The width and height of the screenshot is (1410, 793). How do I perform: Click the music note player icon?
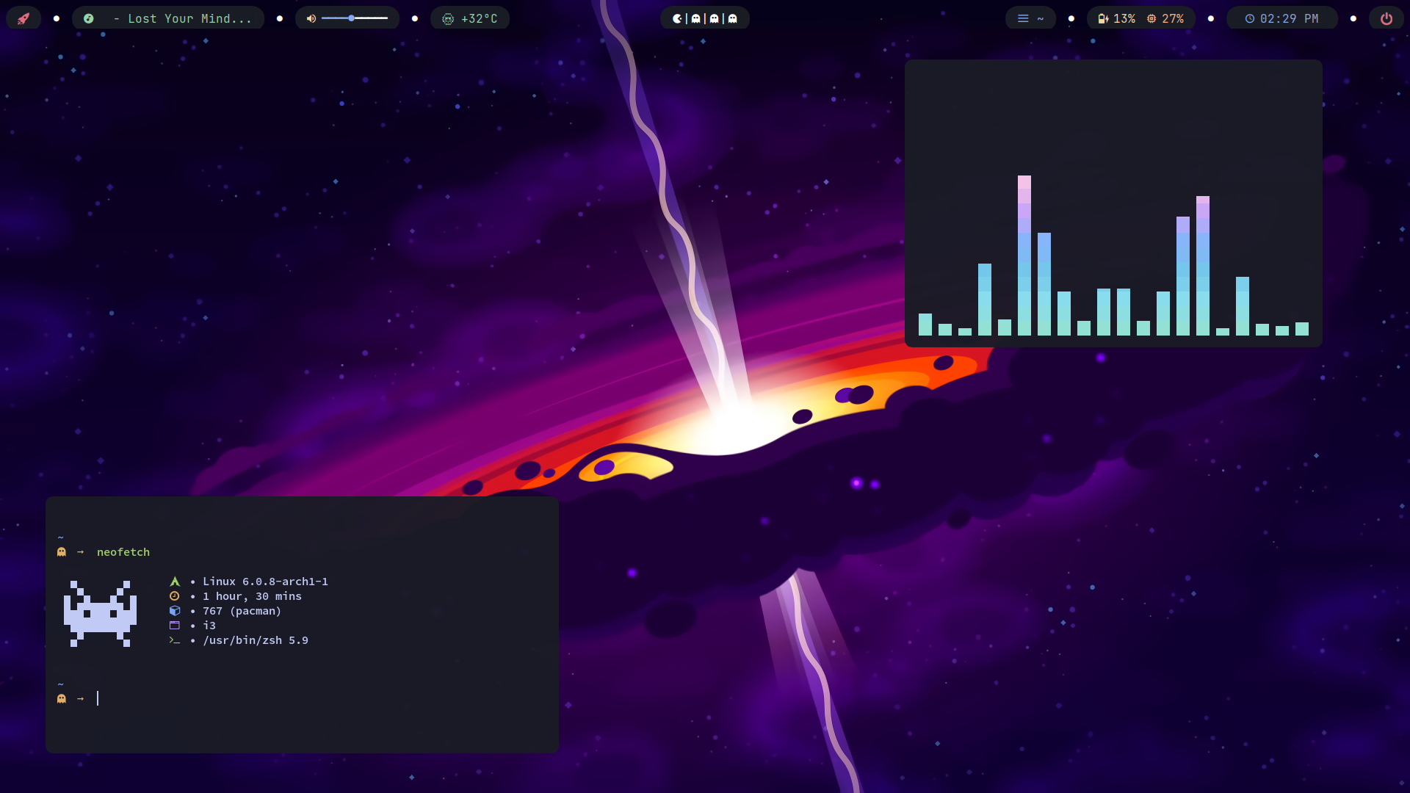pyautogui.click(x=89, y=18)
